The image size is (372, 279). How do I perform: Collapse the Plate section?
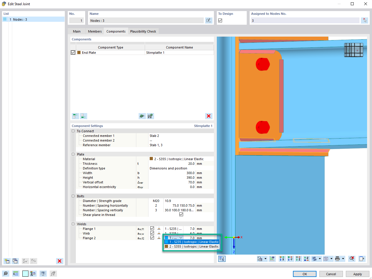(73, 154)
